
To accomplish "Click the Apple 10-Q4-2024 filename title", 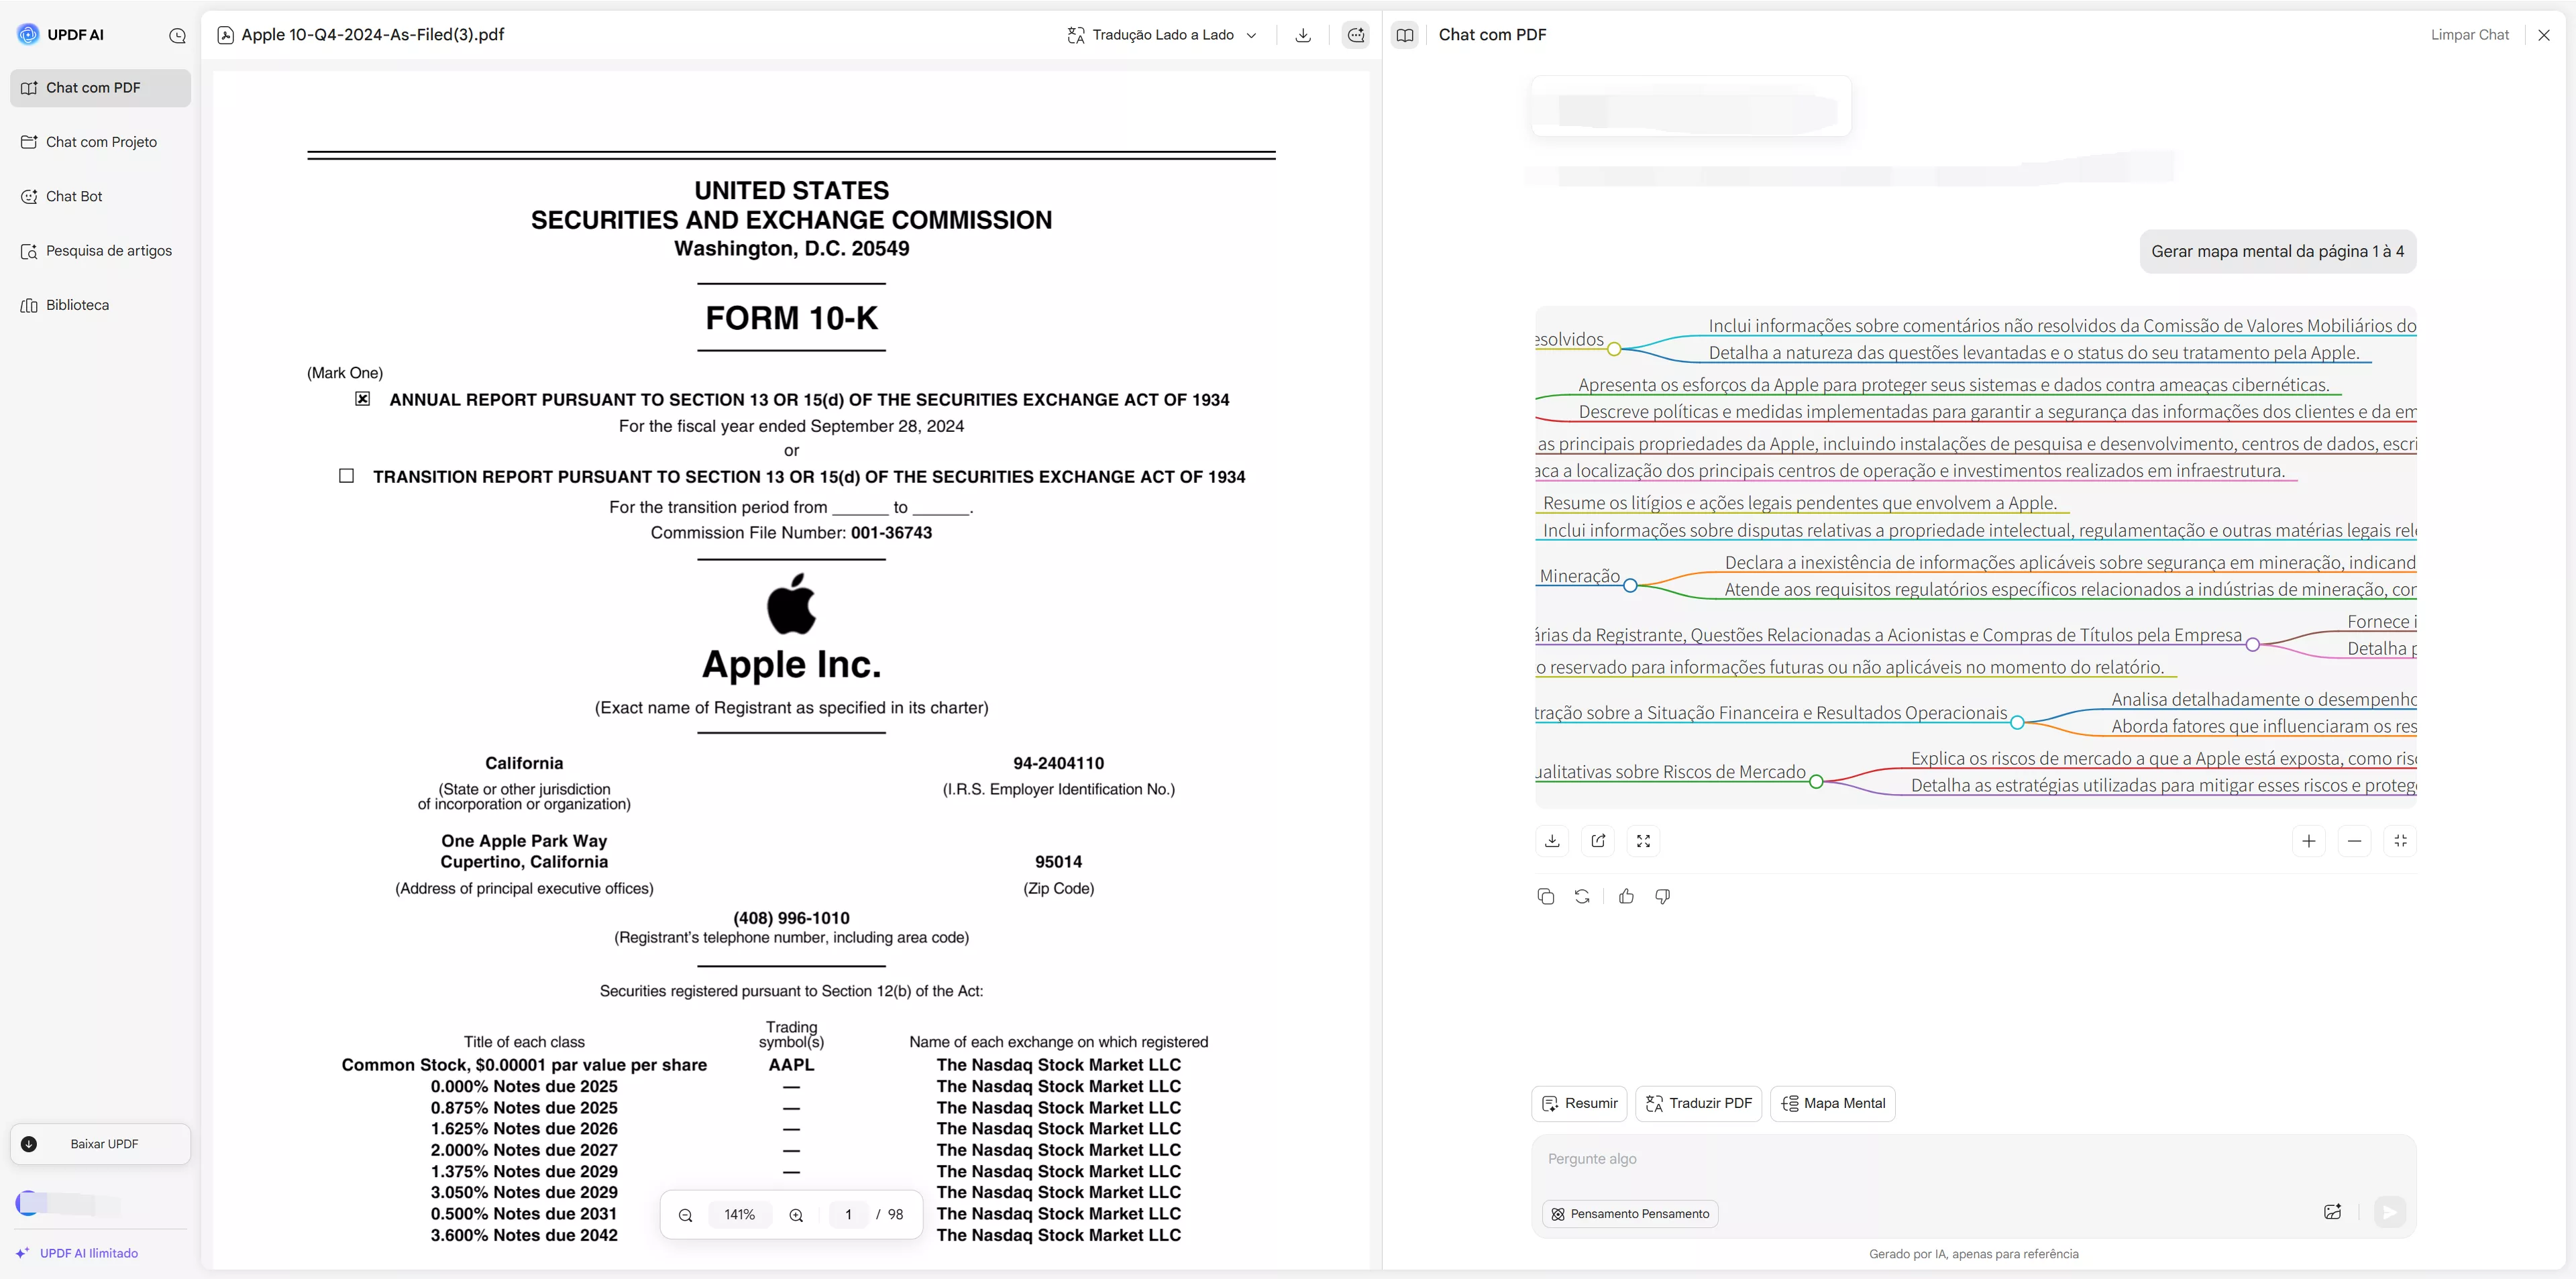I will pos(373,35).
